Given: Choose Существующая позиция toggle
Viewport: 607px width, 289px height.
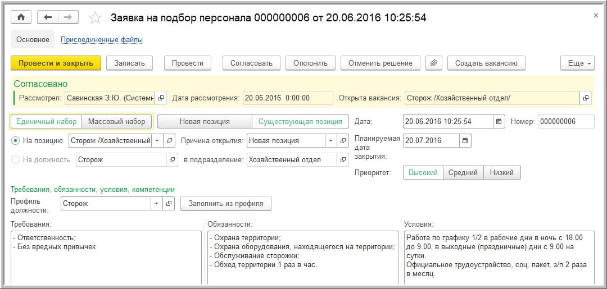Looking at the screenshot, I should (300, 121).
